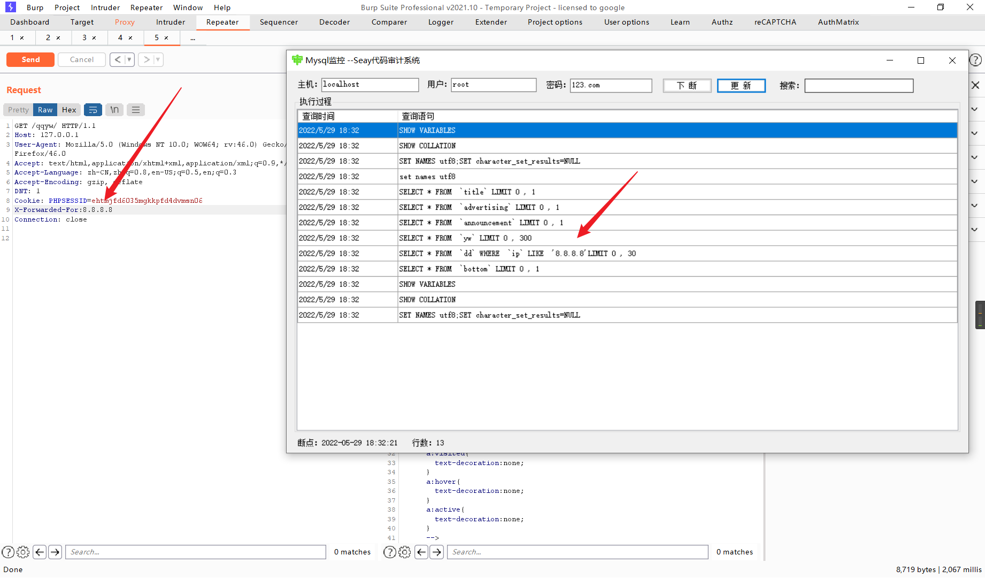Open response search help icon
The image size is (985, 578).
[x=390, y=552]
